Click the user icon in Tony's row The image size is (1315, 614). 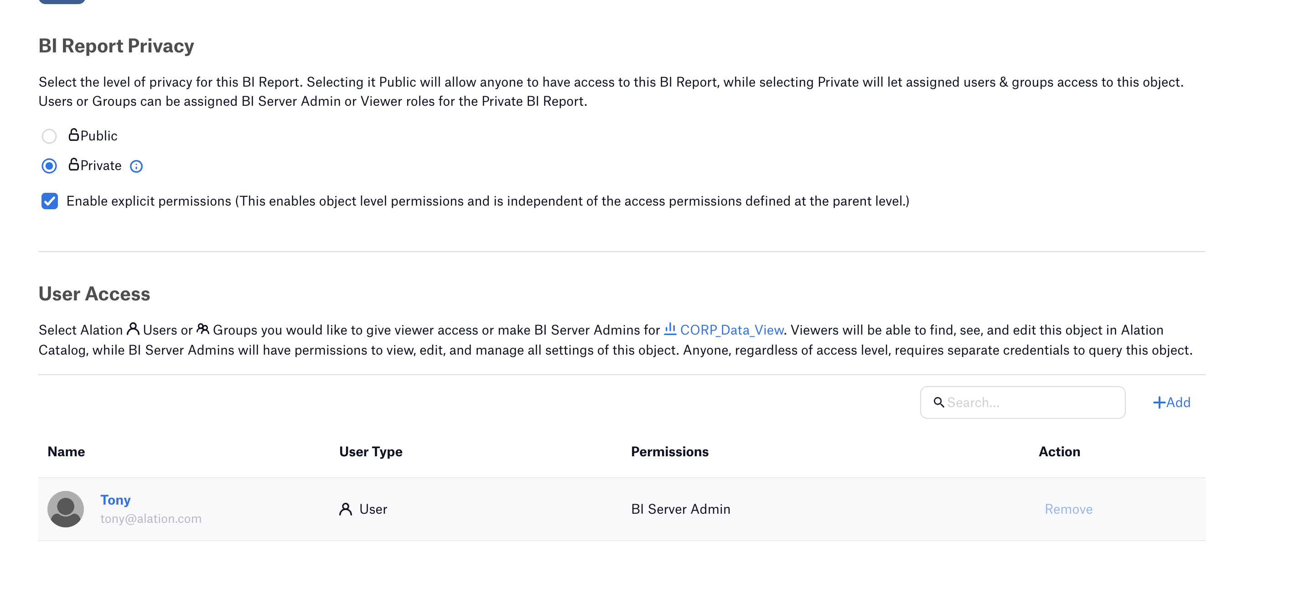[346, 509]
